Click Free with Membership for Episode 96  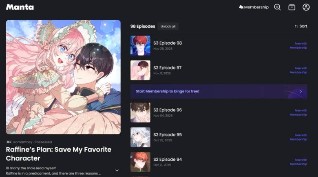pos(298,112)
